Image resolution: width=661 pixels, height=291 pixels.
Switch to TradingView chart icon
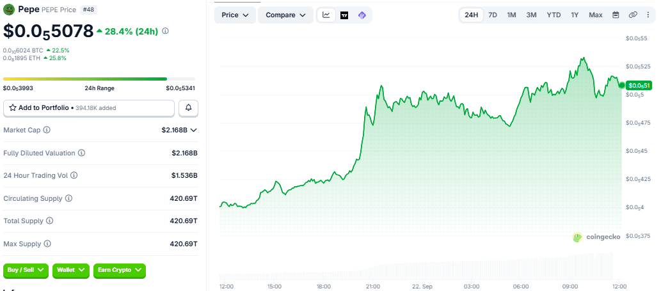tap(344, 15)
